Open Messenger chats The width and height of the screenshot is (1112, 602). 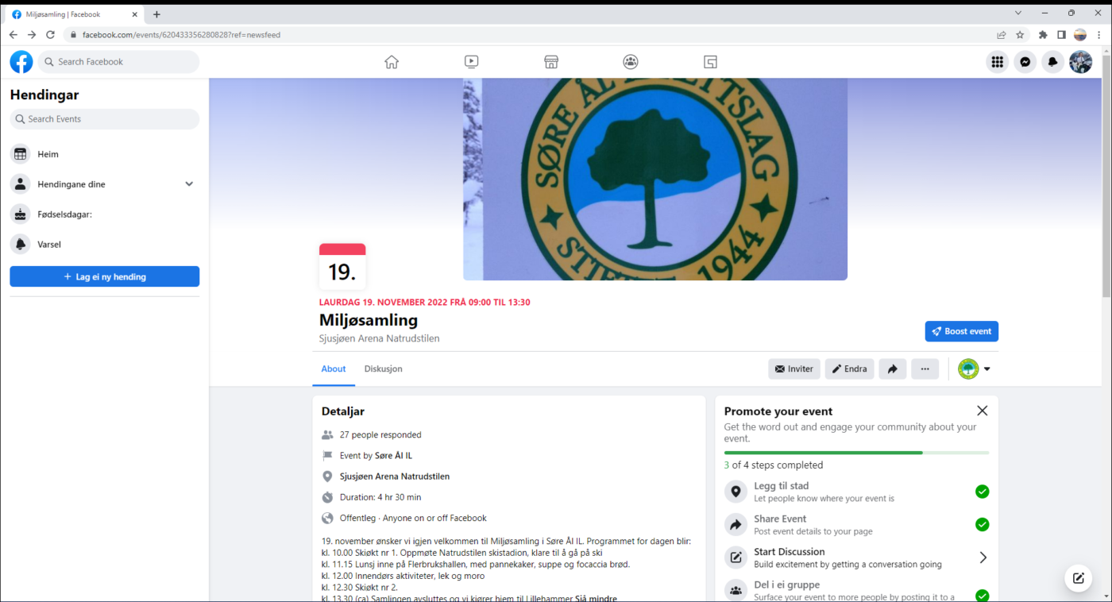coord(1025,62)
